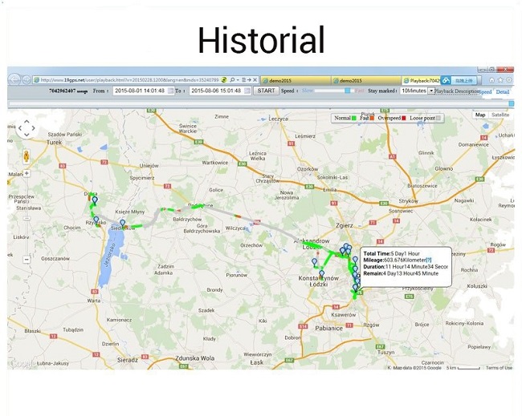522x416 pixels.
Task: Switch map to Satellite view
Action: tap(500, 115)
